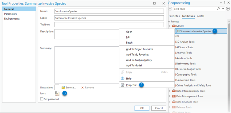Viewport: 231px width, 113px height.
Task: Click the Geoprocessing back arrow button
Action: click(x=170, y=9)
